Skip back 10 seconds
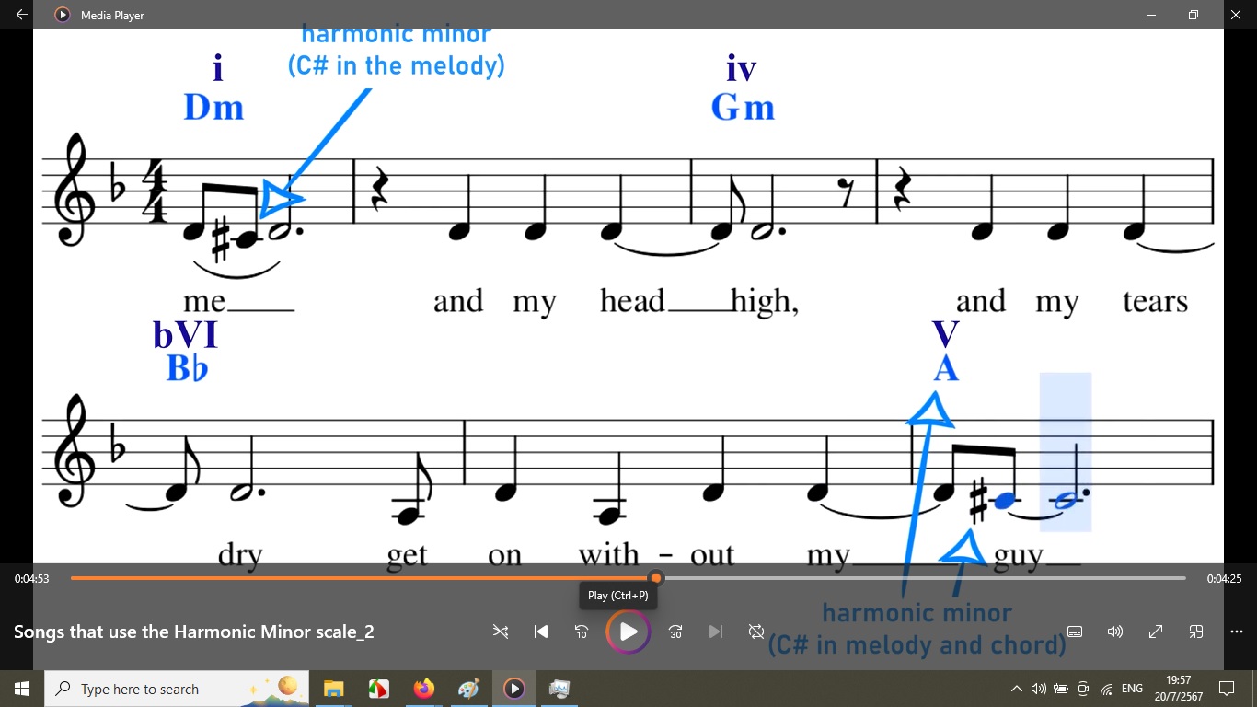Screen dimensions: 1257x707 pos(582,632)
